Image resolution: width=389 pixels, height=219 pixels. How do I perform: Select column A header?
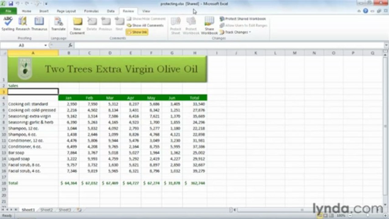click(x=33, y=53)
